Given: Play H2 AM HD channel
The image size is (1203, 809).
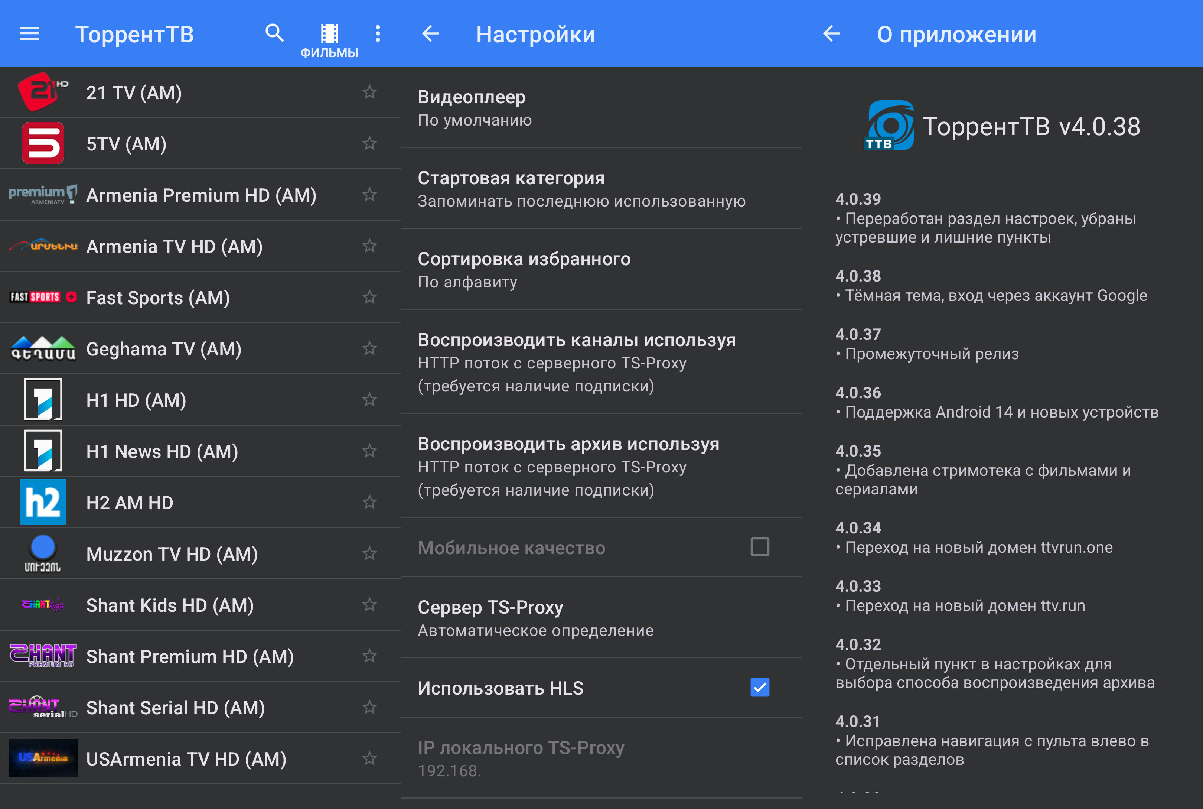Looking at the screenshot, I should (x=200, y=502).
